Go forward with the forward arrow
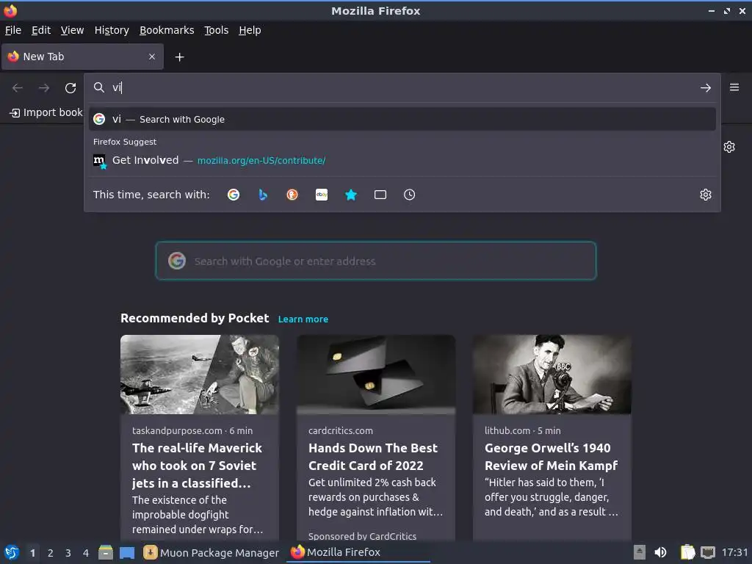The height and width of the screenshot is (564, 752). (43, 88)
